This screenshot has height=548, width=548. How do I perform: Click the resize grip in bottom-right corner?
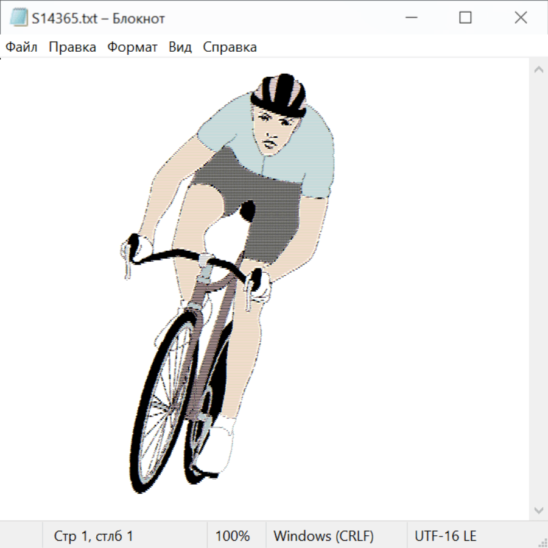[542, 542]
